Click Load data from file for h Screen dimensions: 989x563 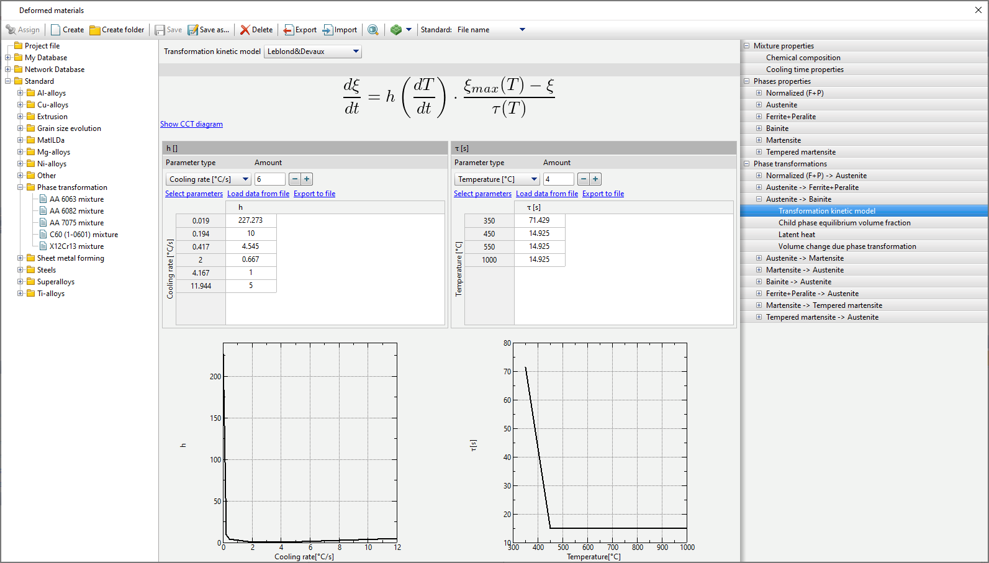[258, 194]
